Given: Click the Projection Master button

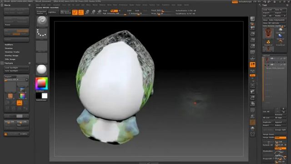Looking at the screenshot, I should click(x=41, y=12).
